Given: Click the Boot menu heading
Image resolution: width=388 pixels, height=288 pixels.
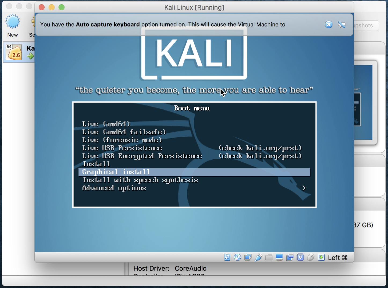Looking at the screenshot, I should [x=192, y=108].
